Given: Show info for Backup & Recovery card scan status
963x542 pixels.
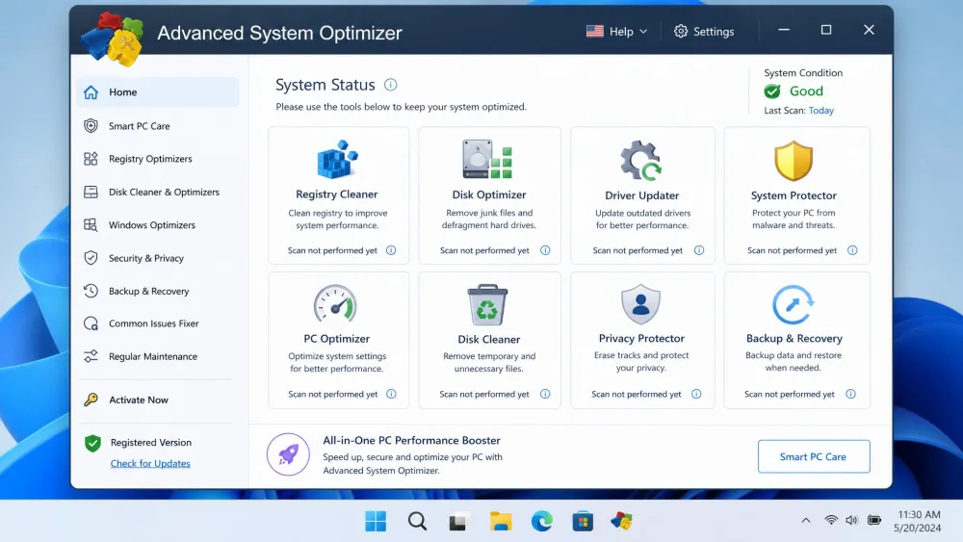Looking at the screenshot, I should pos(850,394).
